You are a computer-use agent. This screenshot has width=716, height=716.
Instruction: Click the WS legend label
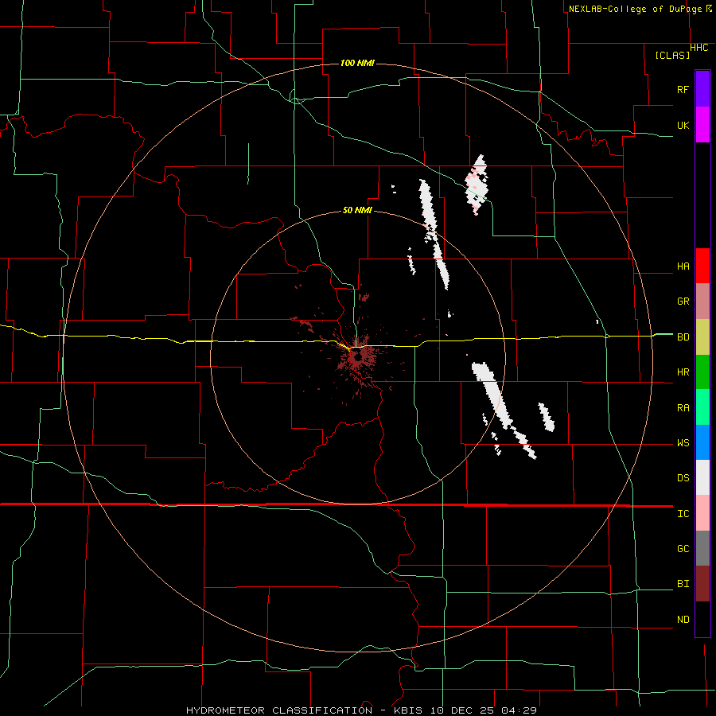coord(683,443)
